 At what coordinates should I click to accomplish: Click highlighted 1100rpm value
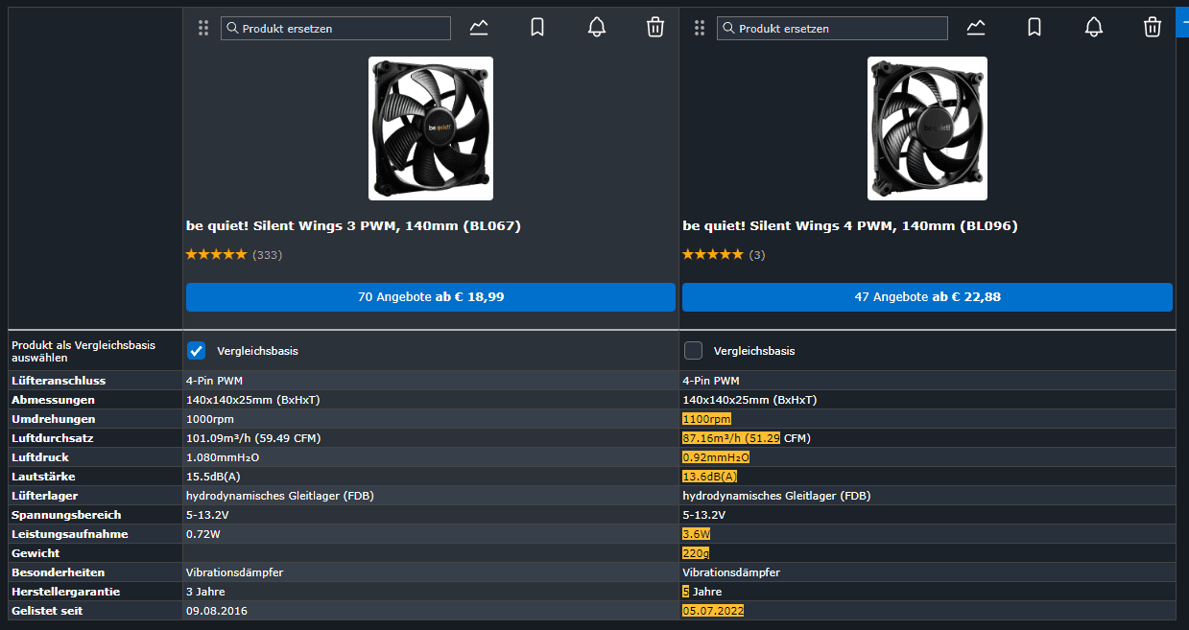pyautogui.click(x=706, y=419)
